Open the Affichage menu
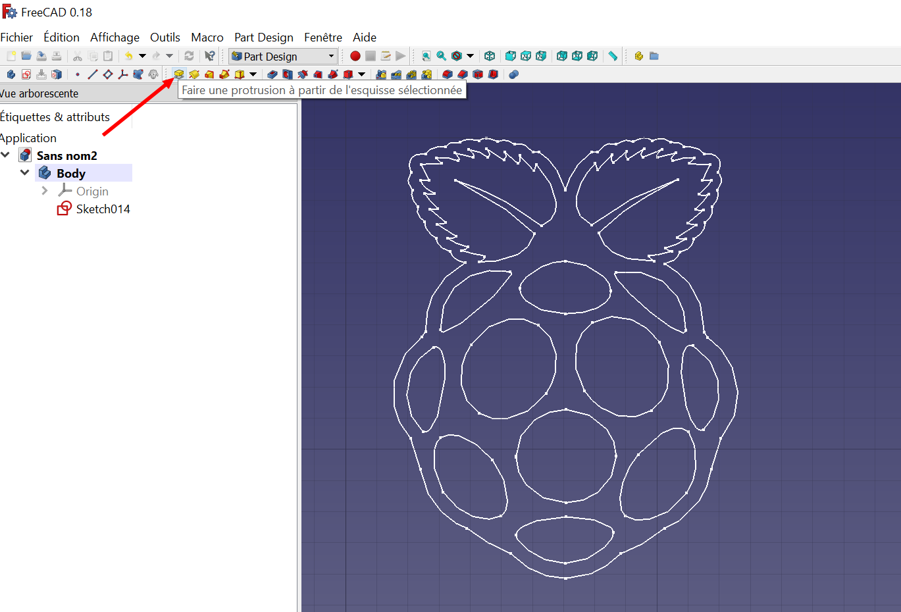 tap(115, 38)
